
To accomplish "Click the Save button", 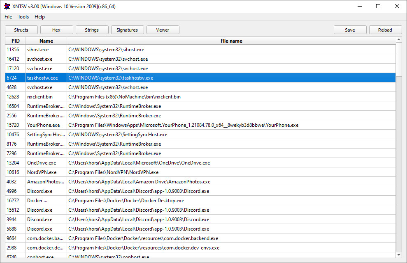I will (350, 30).
